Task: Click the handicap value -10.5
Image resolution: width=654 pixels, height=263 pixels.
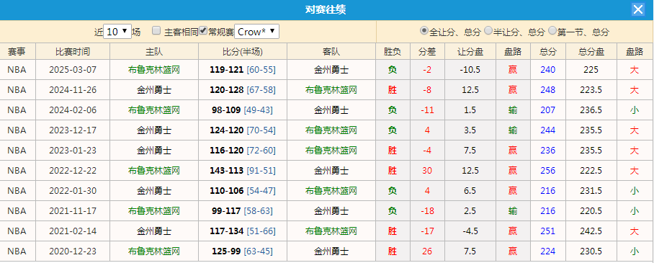Action: tap(470, 70)
